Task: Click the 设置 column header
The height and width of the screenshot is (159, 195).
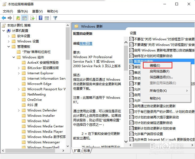Action: (133, 33)
